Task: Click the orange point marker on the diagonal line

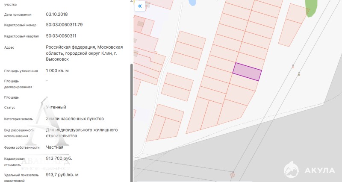Action: (x=293, y=66)
